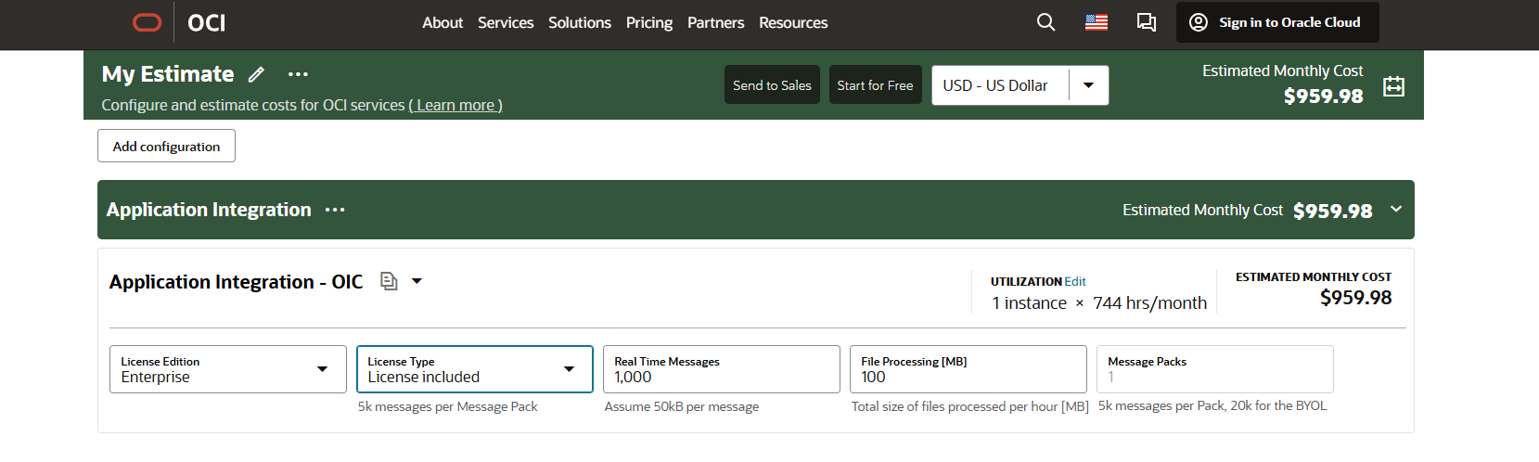
Task: Expand the USD - US Dollar currency dropdown
Action: click(x=1088, y=85)
